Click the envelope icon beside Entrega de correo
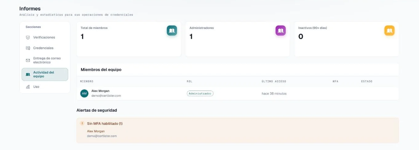Viewport: 419px width, 150px height. [28, 60]
